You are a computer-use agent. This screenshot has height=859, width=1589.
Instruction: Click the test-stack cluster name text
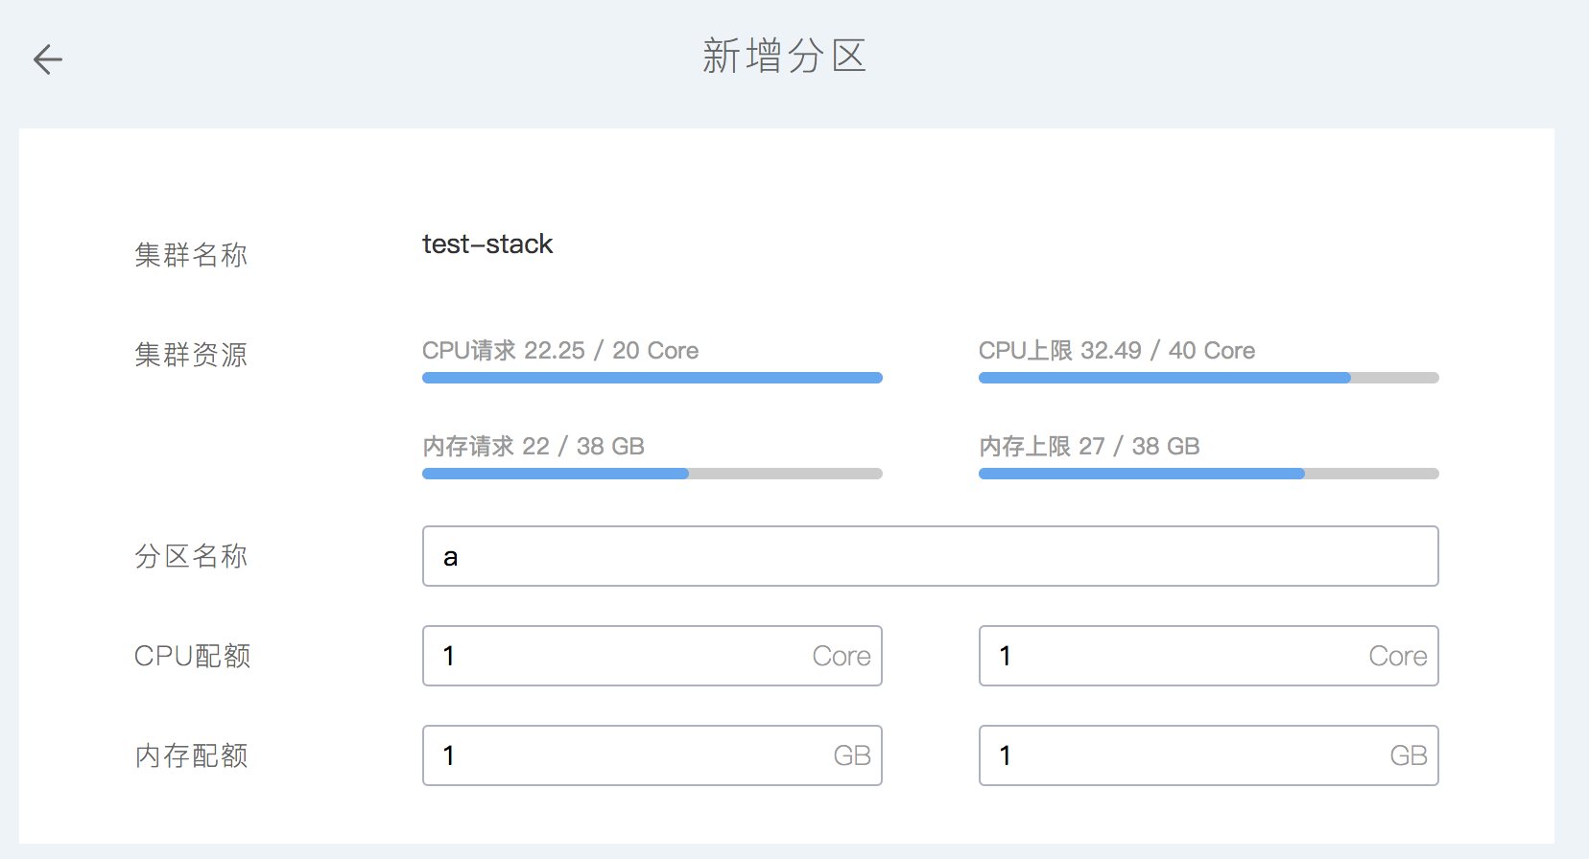pyautogui.click(x=487, y=244)
